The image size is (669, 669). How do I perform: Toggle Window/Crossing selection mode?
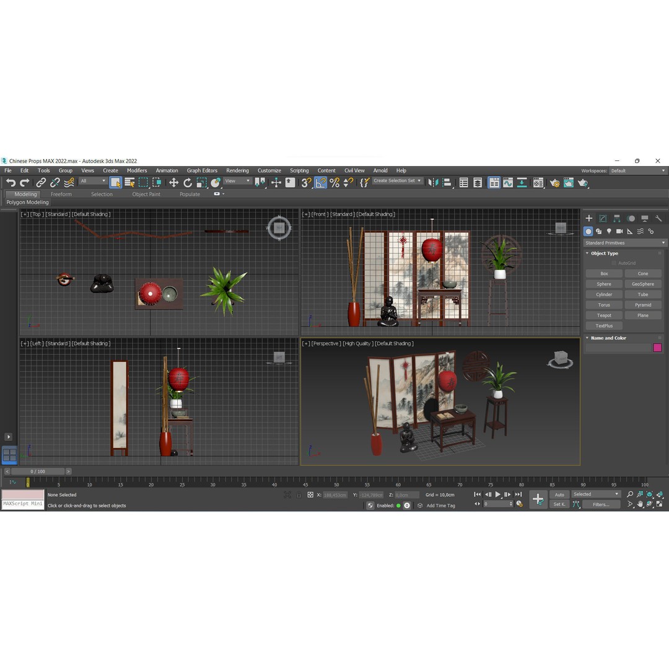click(157, 183)
